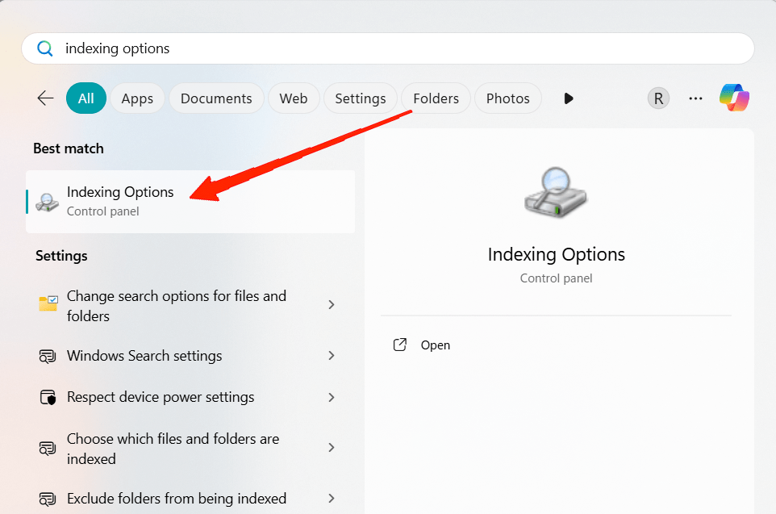The height and width of the screenshot is (514, 776).
Task: Open the Copilot colorful icon
Action: (x=734, y=98)
